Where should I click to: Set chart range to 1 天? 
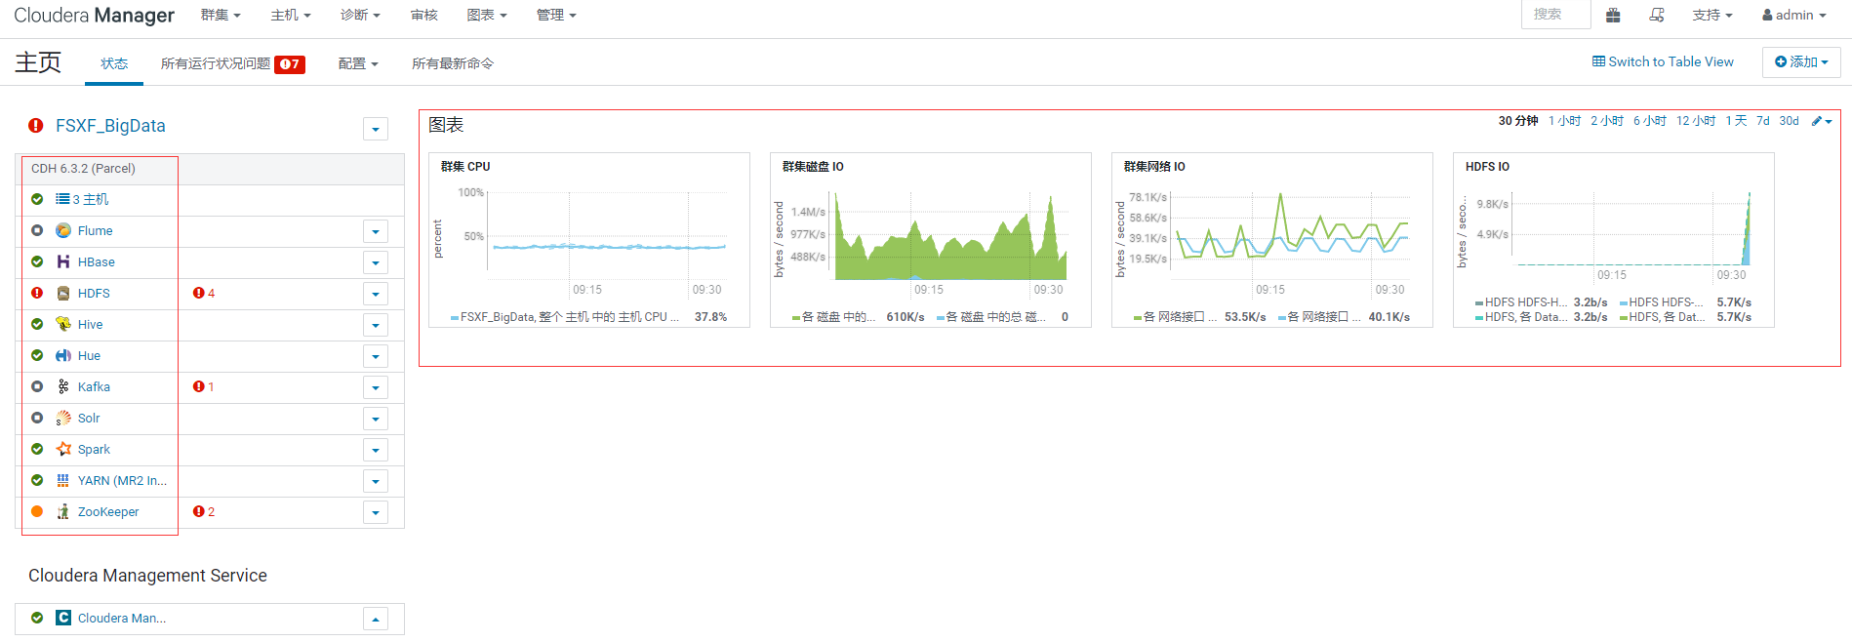(x=1736, y=121)
